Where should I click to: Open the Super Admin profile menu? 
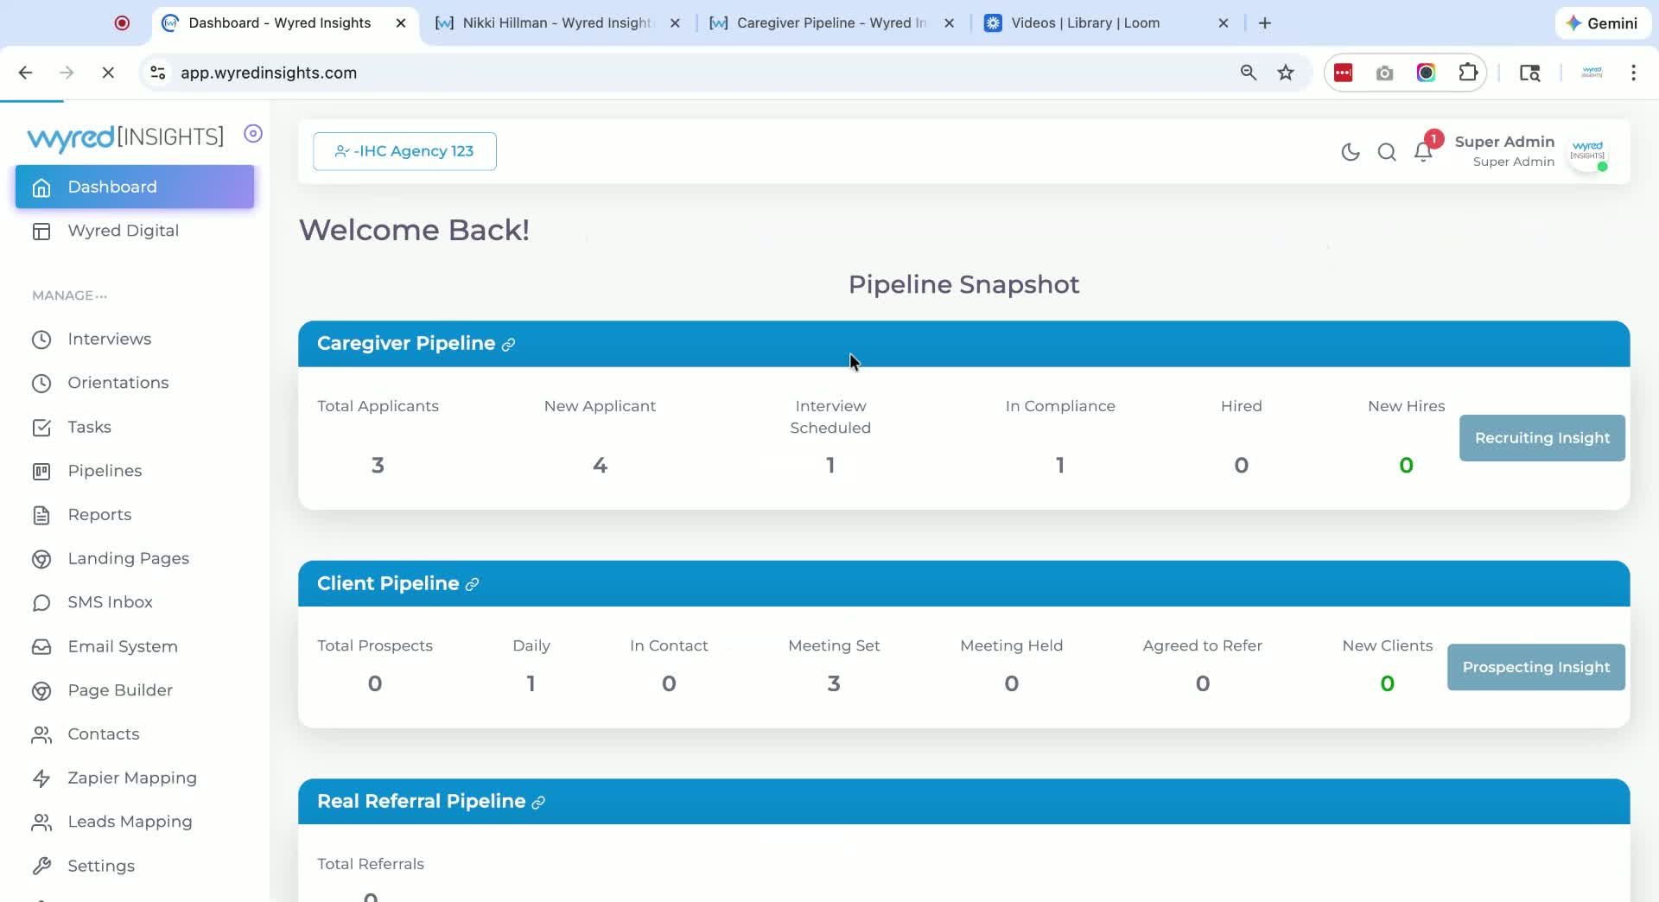coord(1530,152)
